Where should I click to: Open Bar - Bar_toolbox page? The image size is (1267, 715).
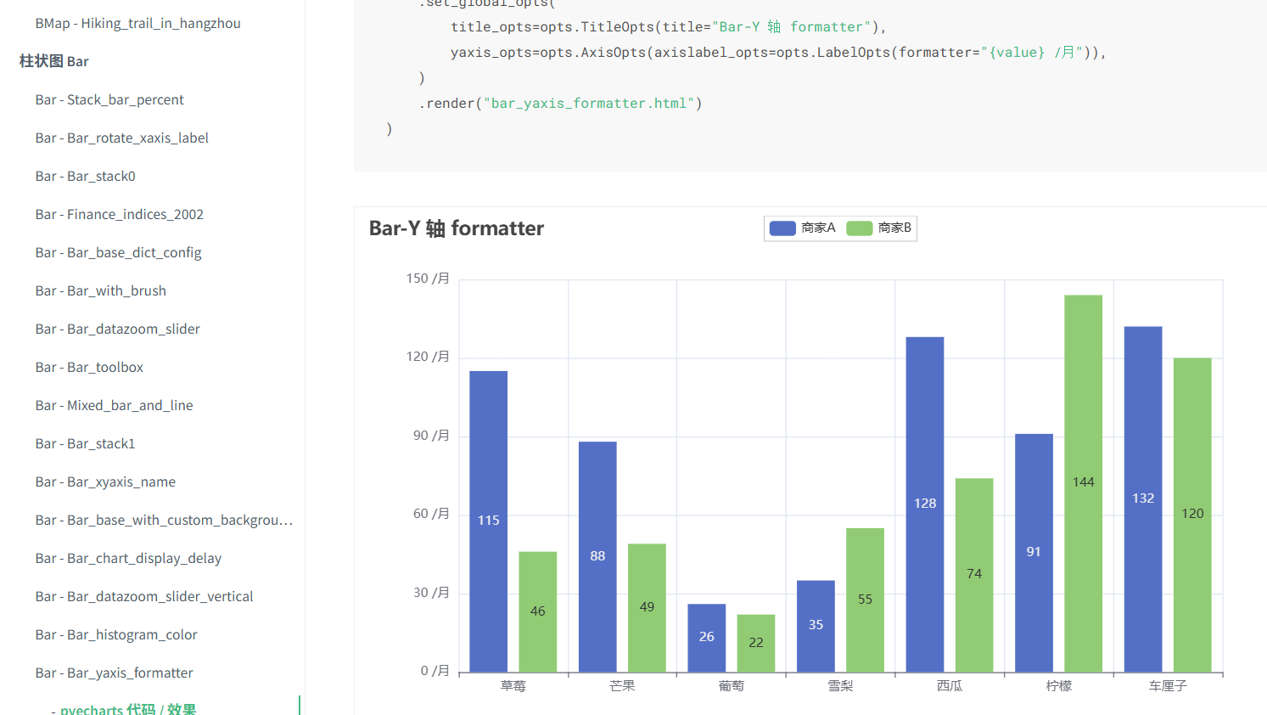coord(89,367)
